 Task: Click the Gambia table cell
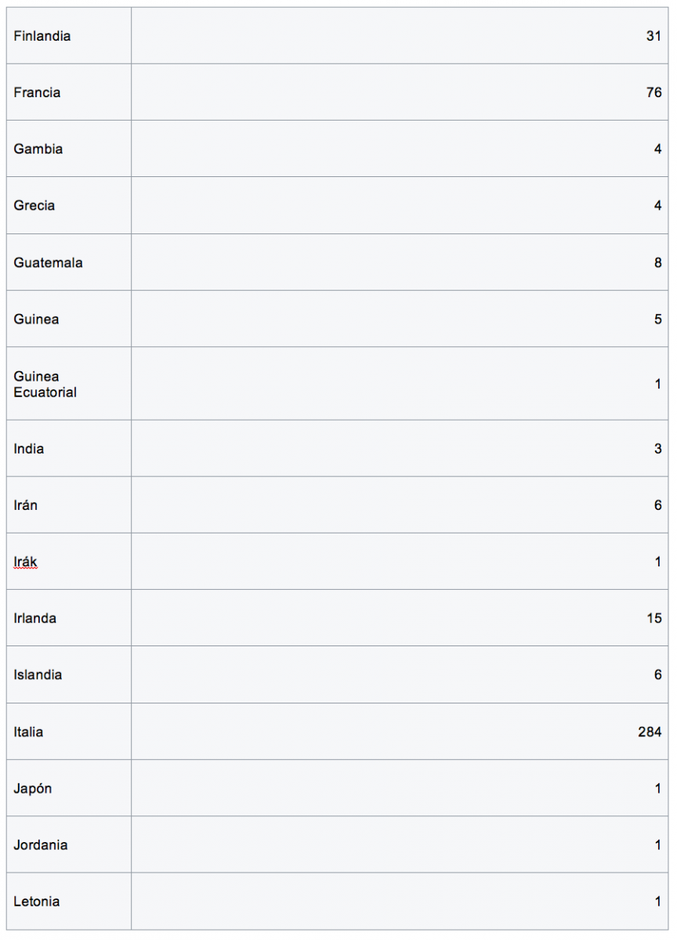click(38, 149)
